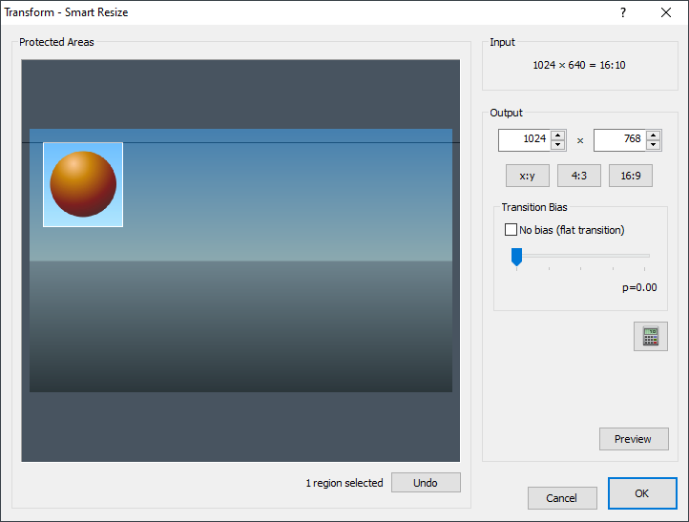Click the Transition Bias slider handle
This screenshot has height=522, width=689.
click(516, 256)
